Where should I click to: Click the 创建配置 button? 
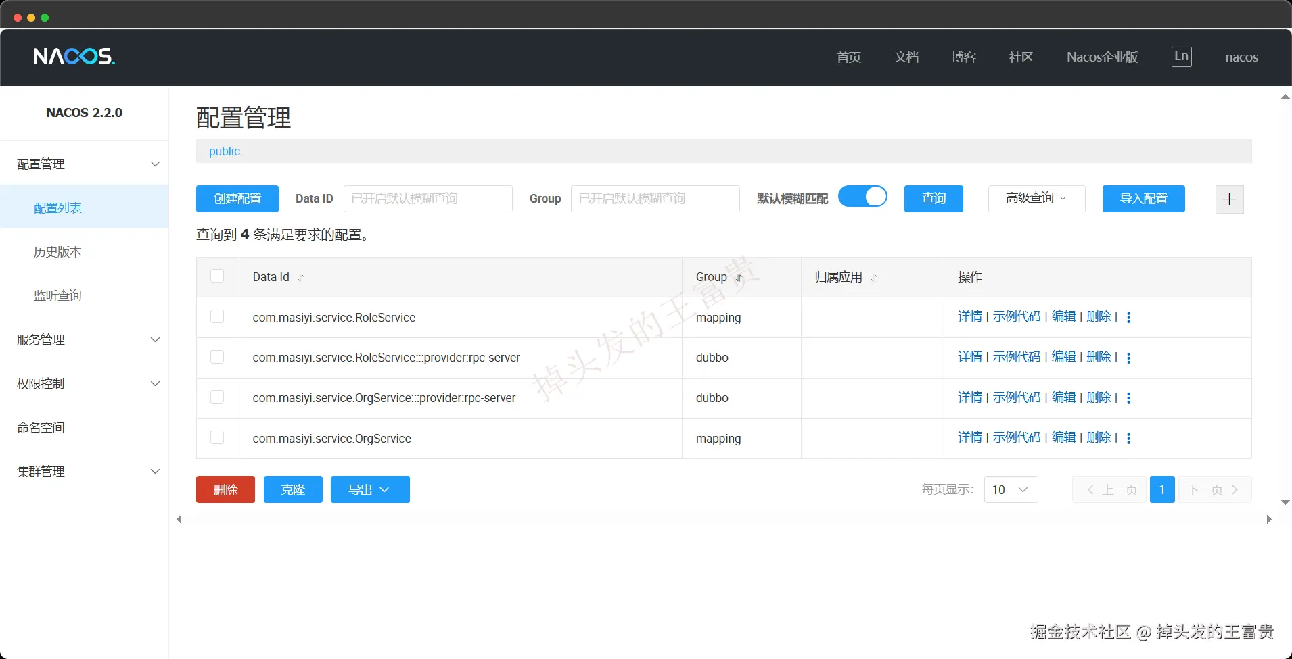coord(237,199)
